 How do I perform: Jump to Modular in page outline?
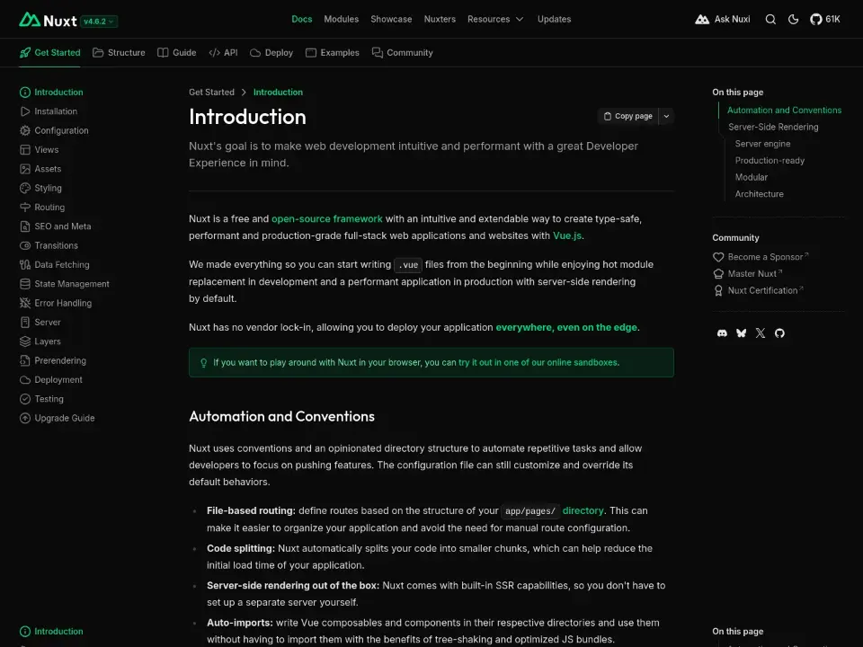[752, 177]
